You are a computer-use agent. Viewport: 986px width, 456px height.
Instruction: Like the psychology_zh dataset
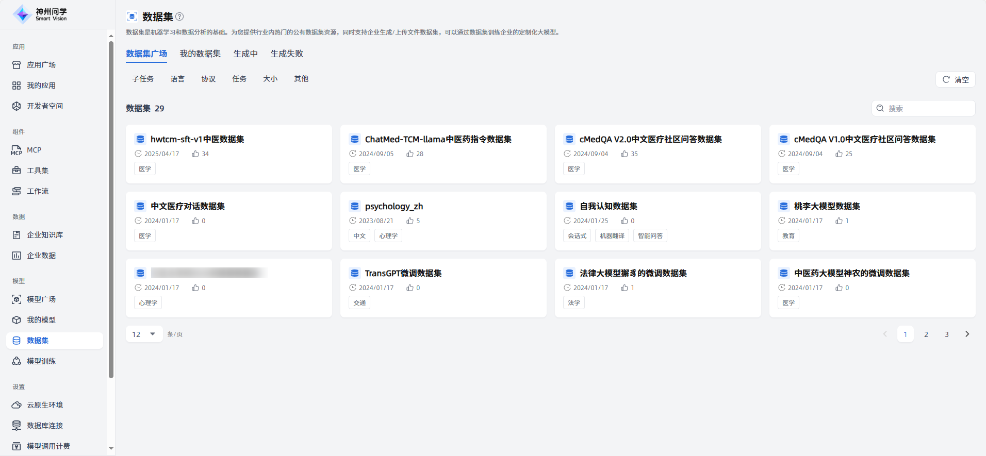point(410,221)
